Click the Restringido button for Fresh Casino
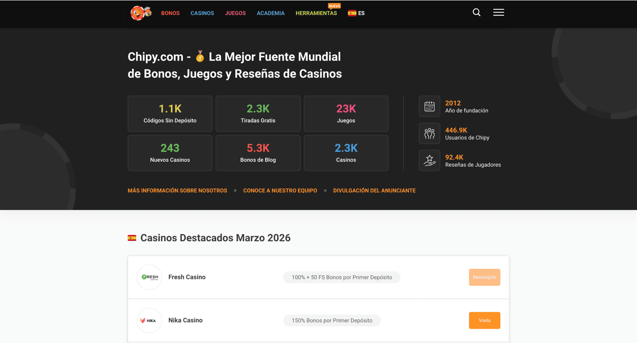This screenshot has height=343, width=637. coord(484,277)
